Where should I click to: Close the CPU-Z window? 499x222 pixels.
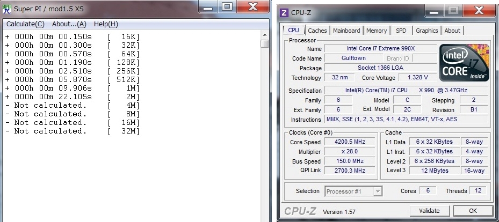click(x=479, y=11)
